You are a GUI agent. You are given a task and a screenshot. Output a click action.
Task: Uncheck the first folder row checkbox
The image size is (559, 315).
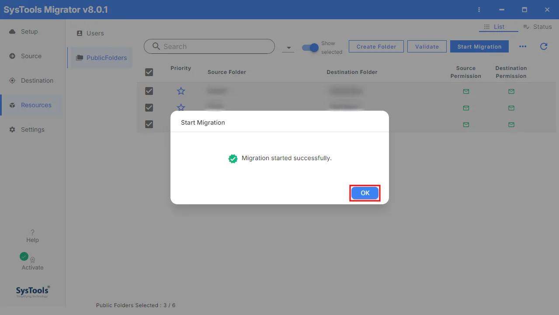149,91
